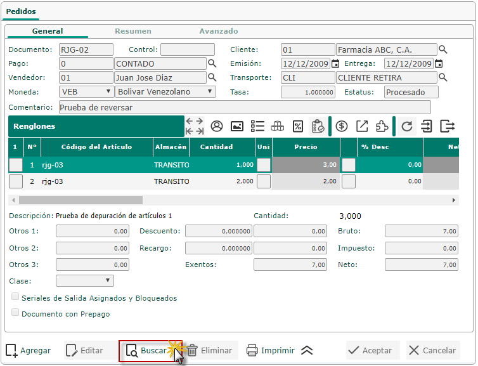Expand the double chevron next to Imprimir
This screenshot has height=366, width=478.
click(307, 350)
